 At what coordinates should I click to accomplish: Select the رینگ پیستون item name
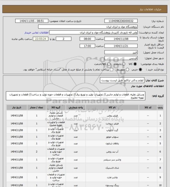pos(112,185)
